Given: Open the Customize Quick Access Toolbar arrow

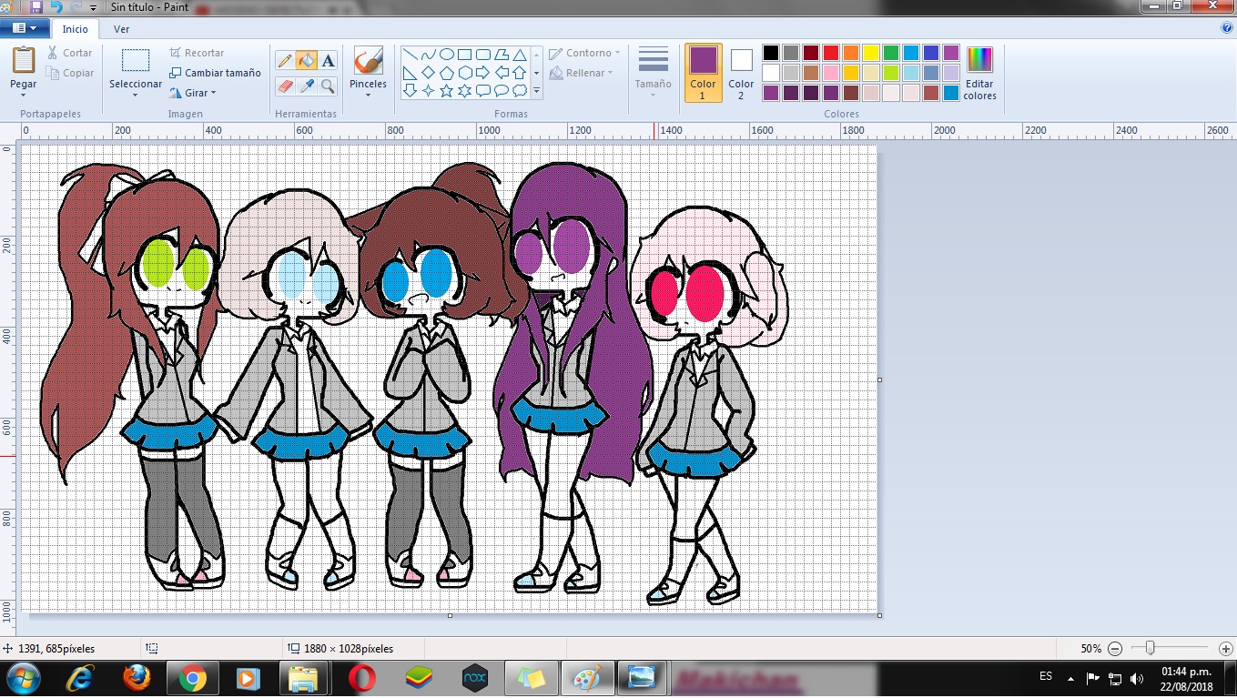Looking at the screenshot, I should pos(93,7).
